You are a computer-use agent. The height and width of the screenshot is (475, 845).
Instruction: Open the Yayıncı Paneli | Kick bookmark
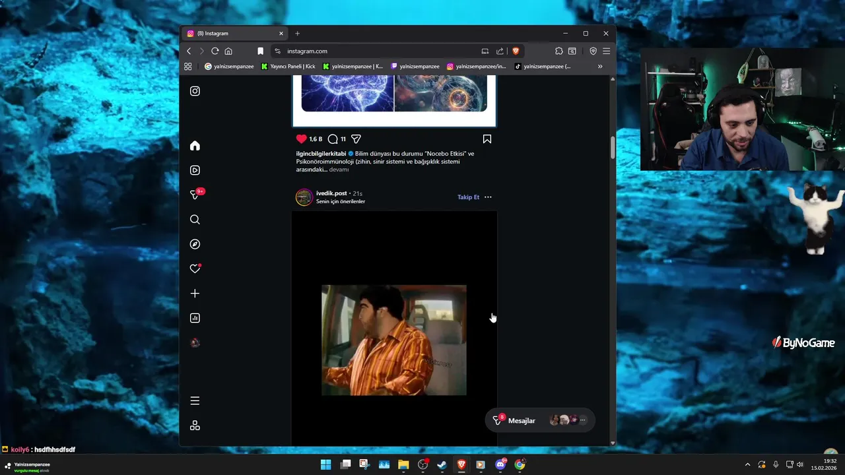click(x=288, y=67)
